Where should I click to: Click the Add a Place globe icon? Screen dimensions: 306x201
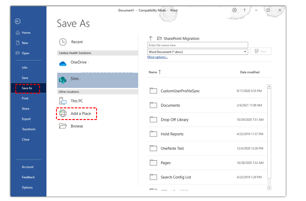(x=63, y=114)
